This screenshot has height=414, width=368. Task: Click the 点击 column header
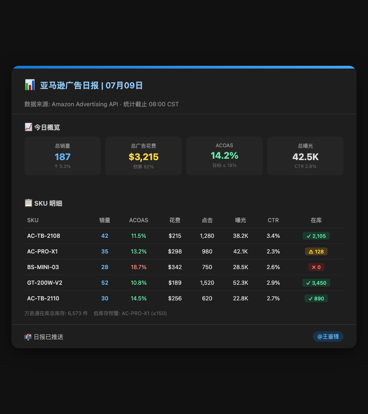click(x=207, y=220)
